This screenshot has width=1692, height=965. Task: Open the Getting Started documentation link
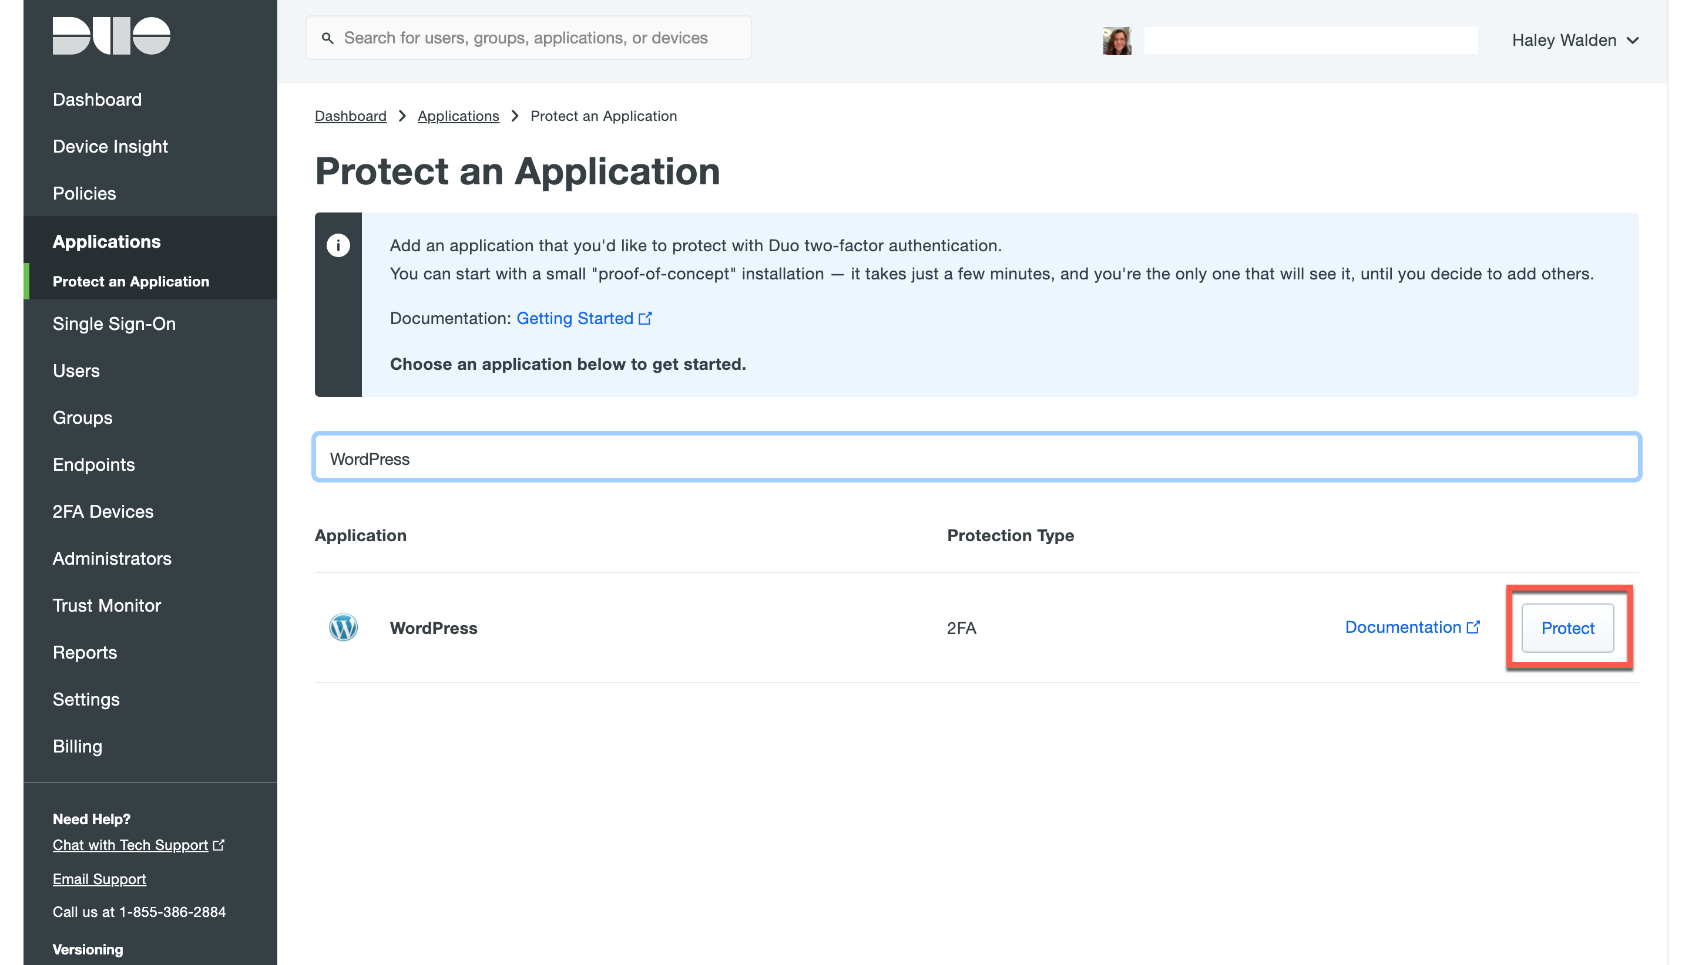pos(575,319)
